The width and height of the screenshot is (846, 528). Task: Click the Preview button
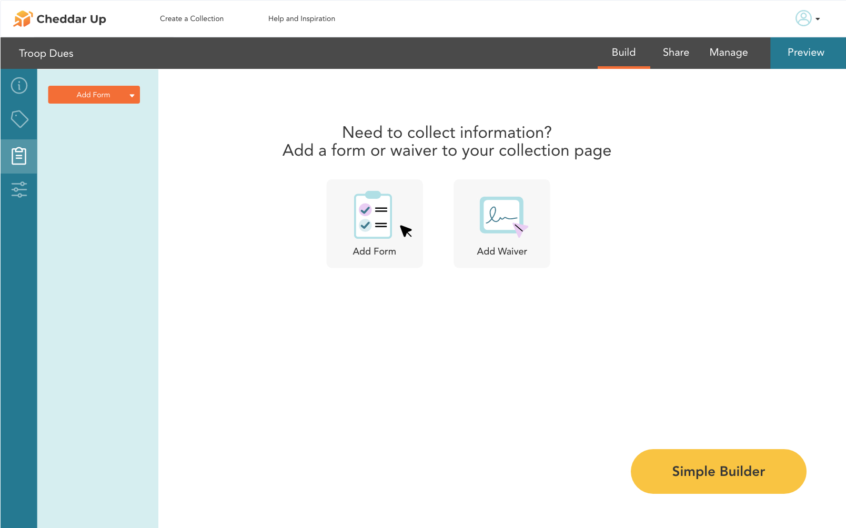pyautogui.click(x=805, y=53)
